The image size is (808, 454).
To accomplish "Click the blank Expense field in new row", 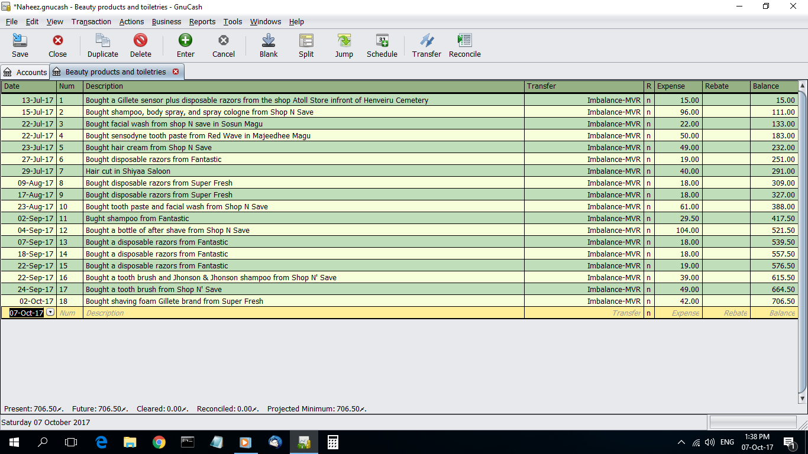I will (x=678, y=313).
